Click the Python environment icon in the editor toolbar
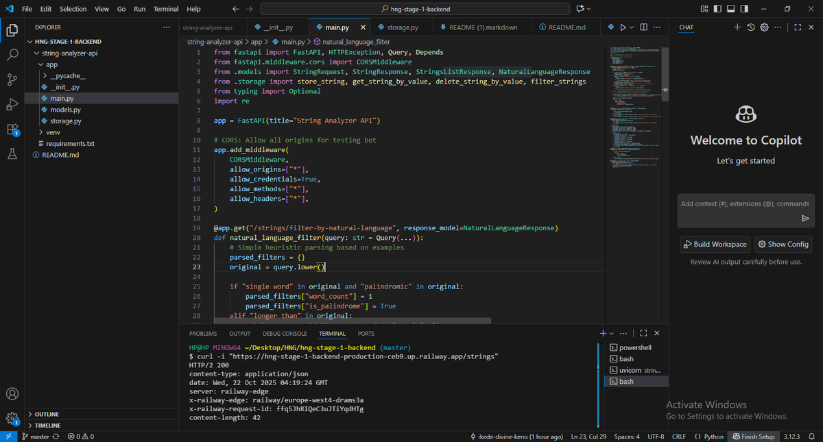Image resolution: width=823 pixels, height=442 pixels. point(610,27)
